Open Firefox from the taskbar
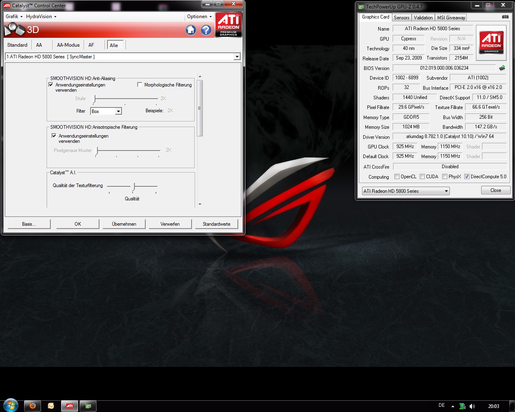This screenshot has width=515, height=412. [x=33, y=406]
